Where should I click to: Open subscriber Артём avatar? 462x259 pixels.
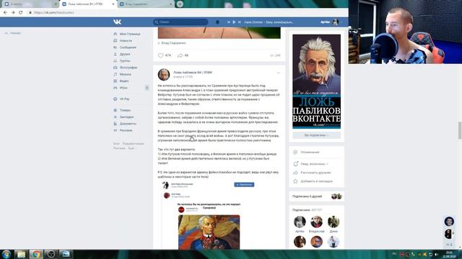point(300,222)
